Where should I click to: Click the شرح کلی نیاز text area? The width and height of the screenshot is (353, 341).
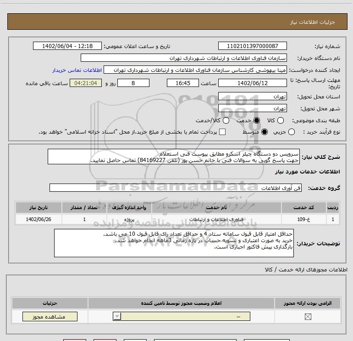(x=174, y=157)
